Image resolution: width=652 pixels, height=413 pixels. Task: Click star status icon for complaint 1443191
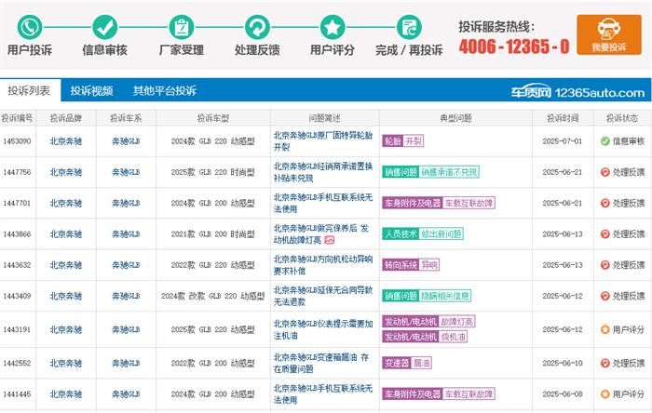click(605, 329)
